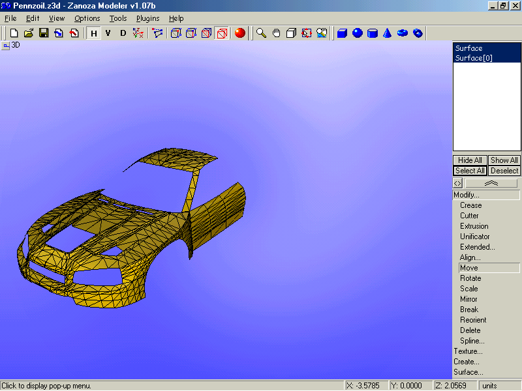Image resolution: width=522 pixels, height=391 pixels.
Task: Select the magnifying glass zoom tool
Action: point(261,33)
